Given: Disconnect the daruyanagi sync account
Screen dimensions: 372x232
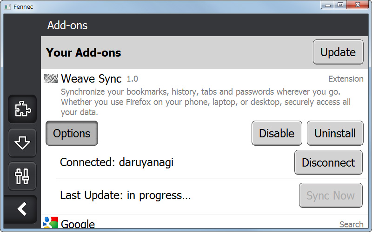Looking at the screenshot, I should 328,163.
